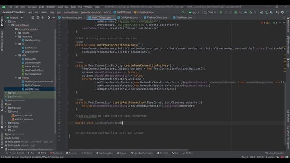Open the Version Control tool window
290x163 pixels.
click(x=15, y=153)
